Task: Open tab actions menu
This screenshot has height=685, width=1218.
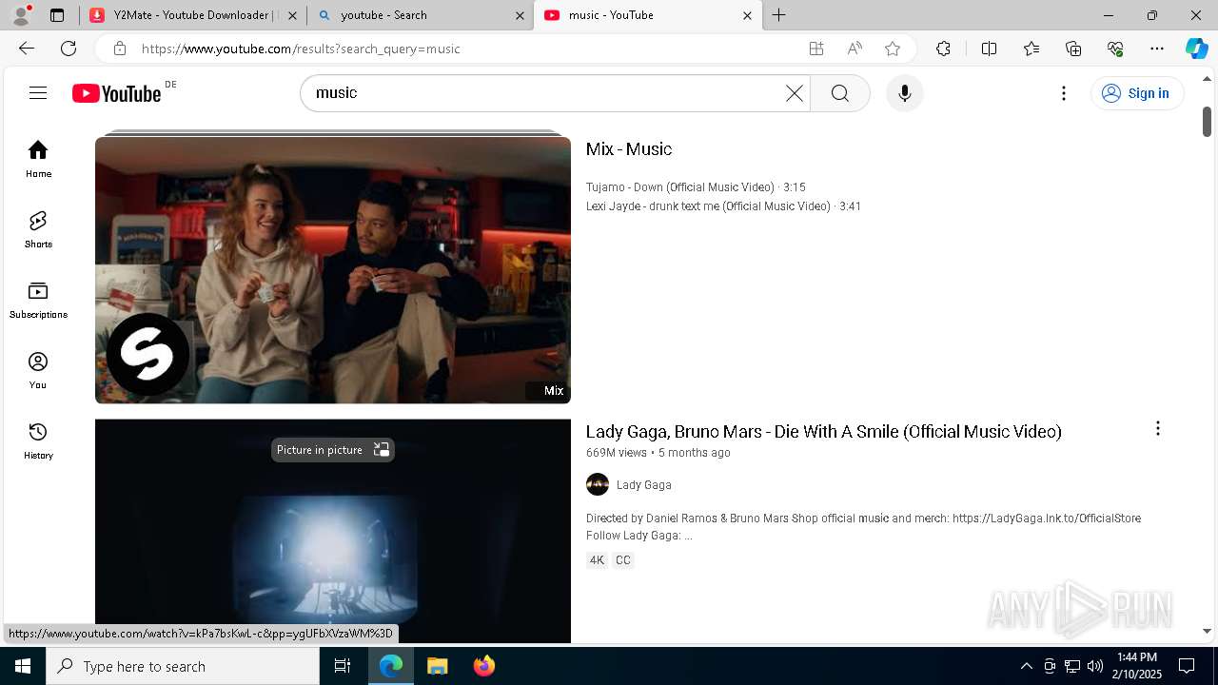Action: click(x=57, y=15)
